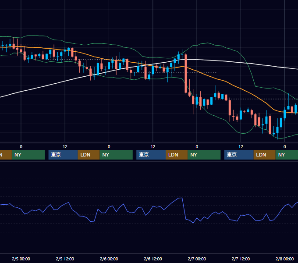Click the large red candlestick before 2/7 00:00
The height and width of the screenshot is (263, 298).
coord(186,74)
